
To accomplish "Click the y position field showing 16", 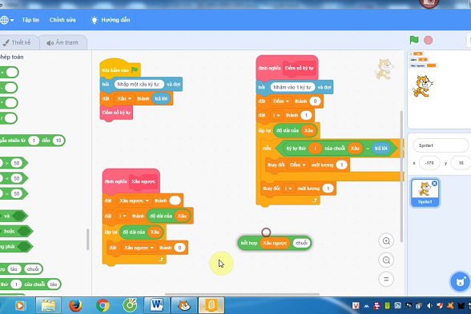I will click(x=461, y=163).
